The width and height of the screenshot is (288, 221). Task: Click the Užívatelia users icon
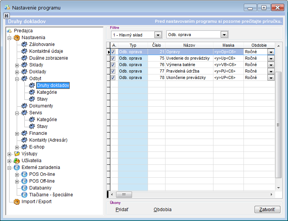tap(17, 161)
